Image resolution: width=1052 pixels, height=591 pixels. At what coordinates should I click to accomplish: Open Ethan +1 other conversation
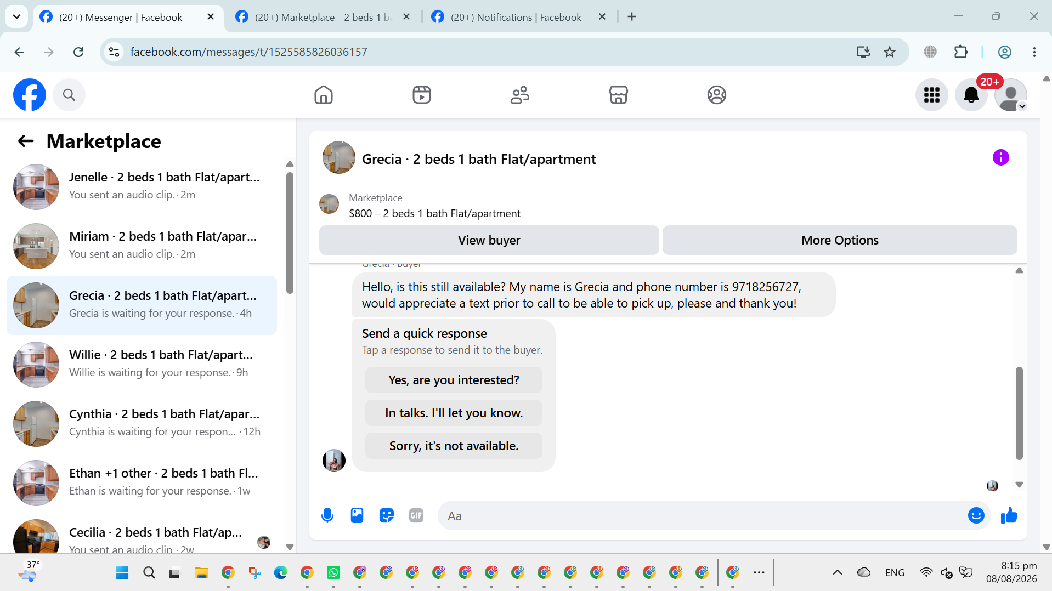click(x=142, y=482)
